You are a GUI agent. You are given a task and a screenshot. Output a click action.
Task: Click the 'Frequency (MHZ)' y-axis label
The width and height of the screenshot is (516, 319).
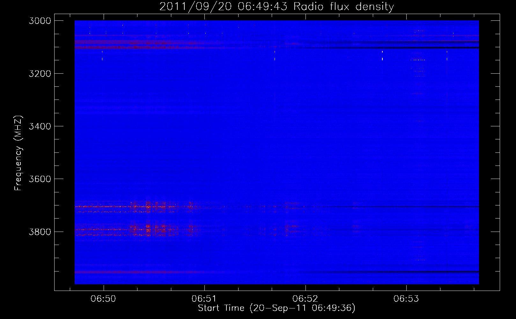tap(18, 153)
